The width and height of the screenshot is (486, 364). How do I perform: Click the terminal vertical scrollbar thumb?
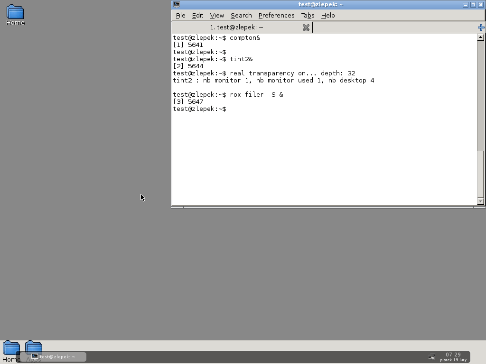480,174
